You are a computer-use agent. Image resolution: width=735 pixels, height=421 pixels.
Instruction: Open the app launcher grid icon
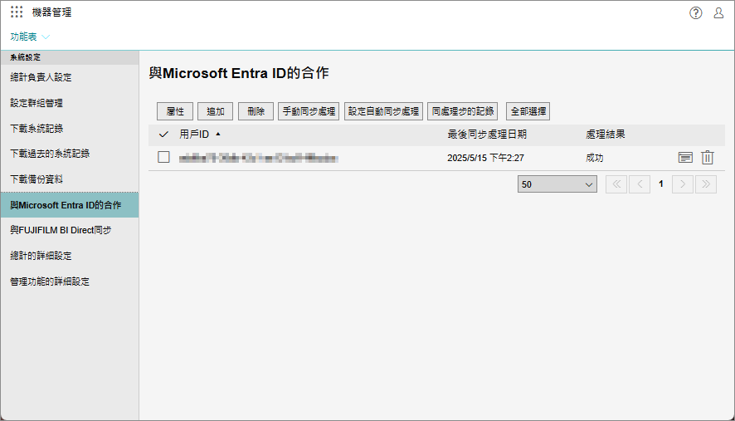click(17, 12)
